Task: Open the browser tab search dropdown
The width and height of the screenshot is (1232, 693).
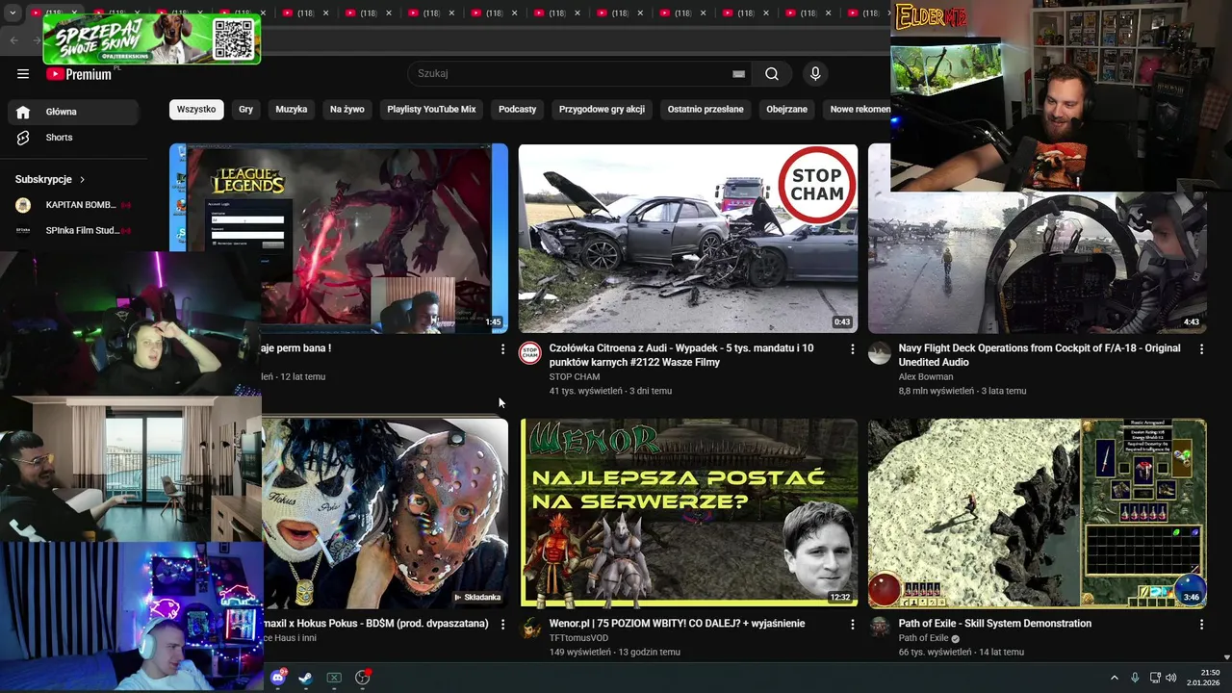Action: 12,13
